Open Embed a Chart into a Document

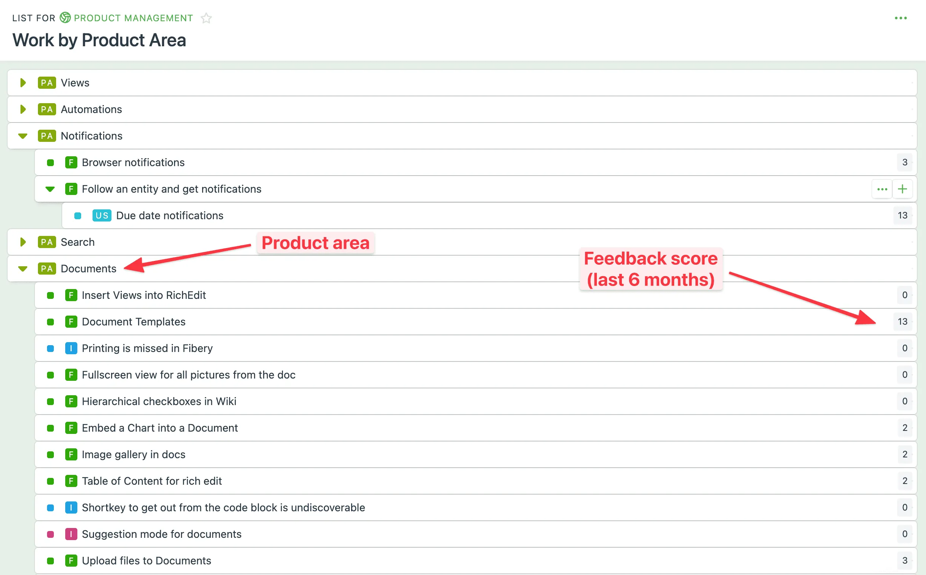[160, 428]
